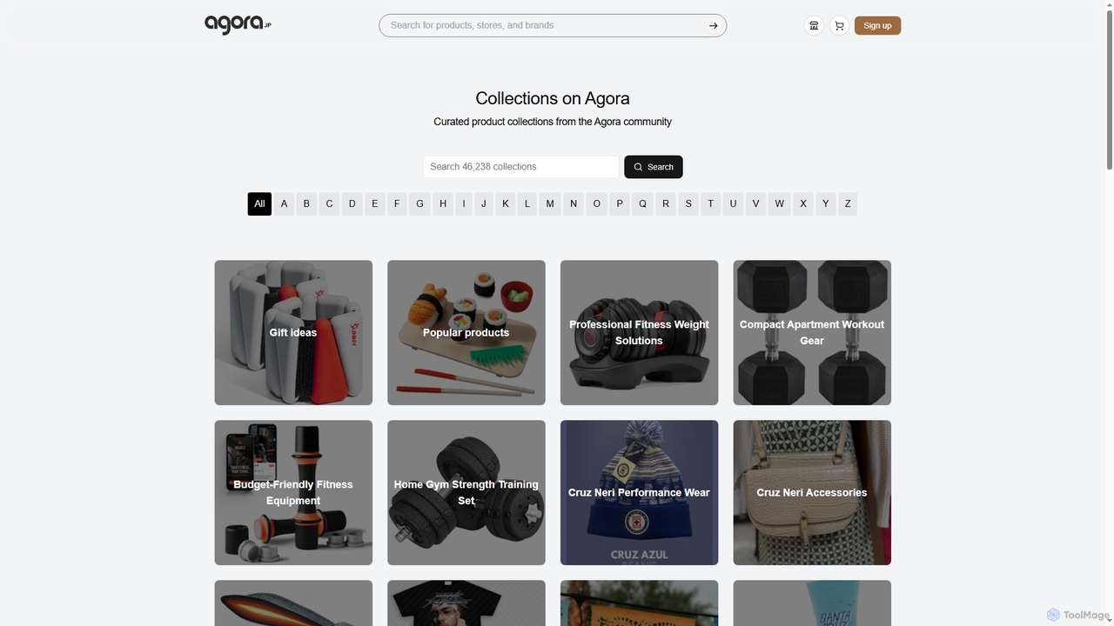Filter collections by letter R
Image resolution: width=1114 pixels, height=626 pixels.
[x=666, y=203]
